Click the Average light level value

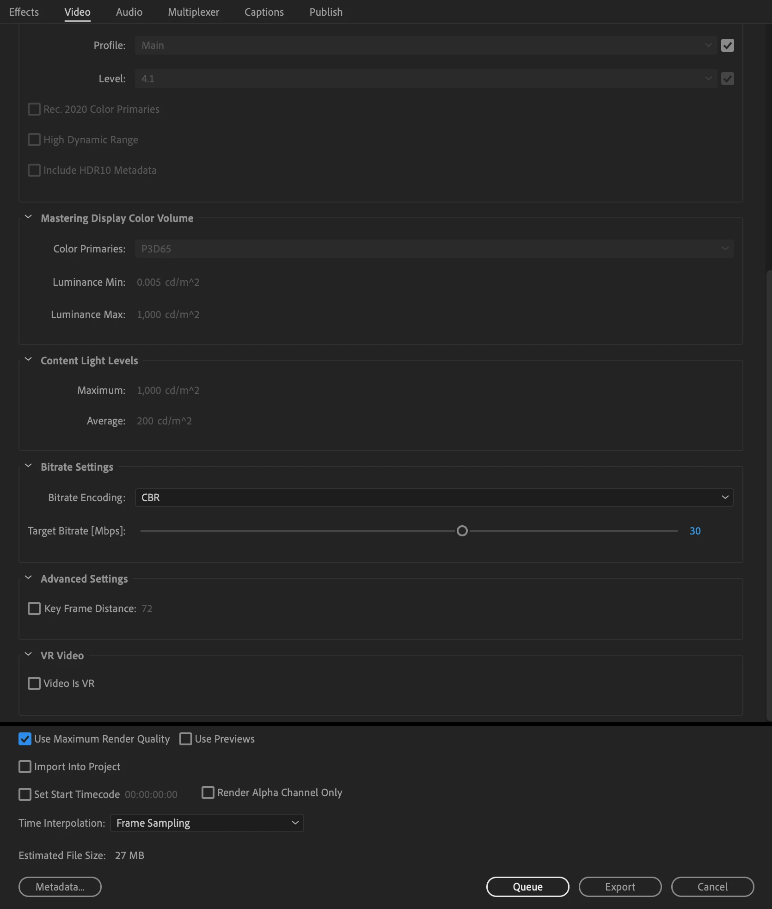tap(164, 421)
